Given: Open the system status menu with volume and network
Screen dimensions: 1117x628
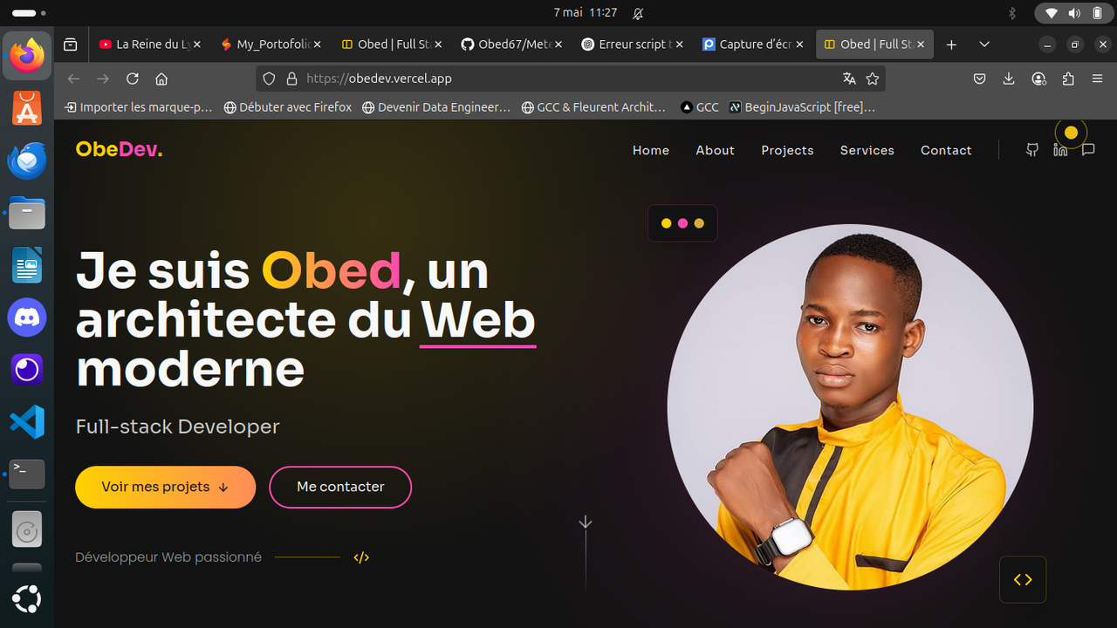Looking at the screenshot, I should coord(1074,13).
